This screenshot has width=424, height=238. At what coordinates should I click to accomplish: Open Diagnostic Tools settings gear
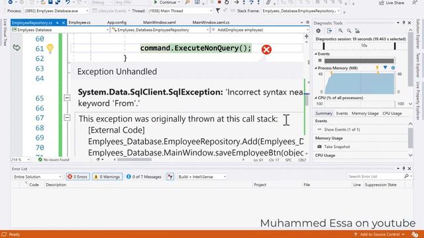318,31
